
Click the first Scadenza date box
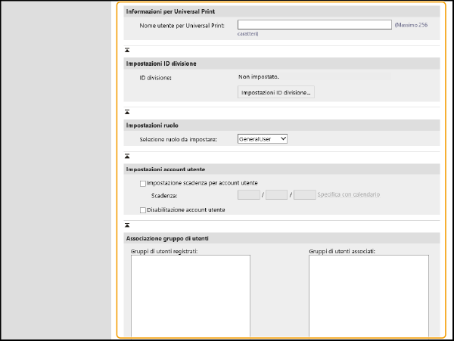point(248,195)
